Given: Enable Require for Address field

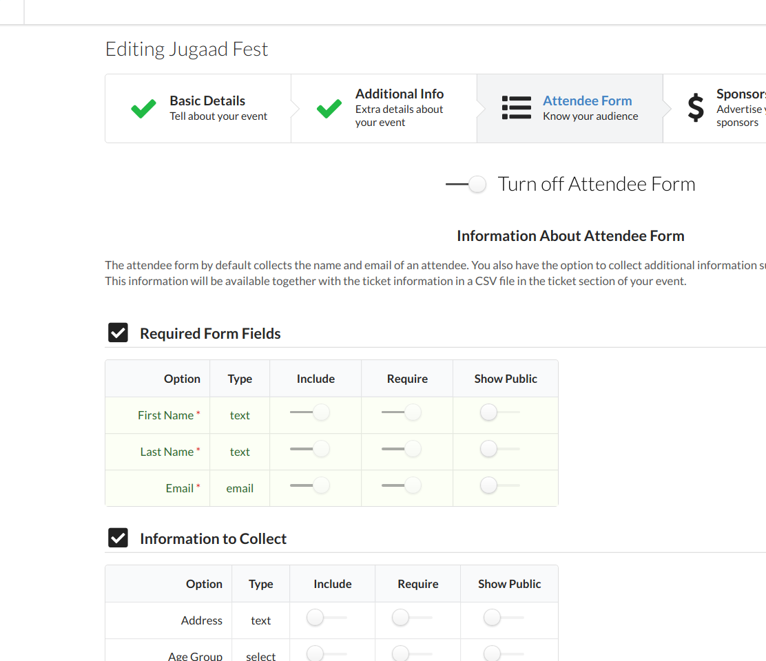Looking at the screenshot, I should (413, 618).
